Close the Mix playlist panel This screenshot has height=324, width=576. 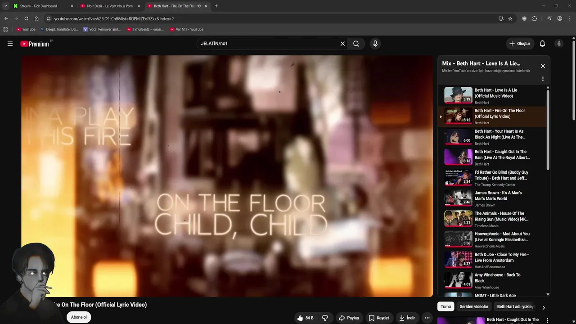[543, 66]
